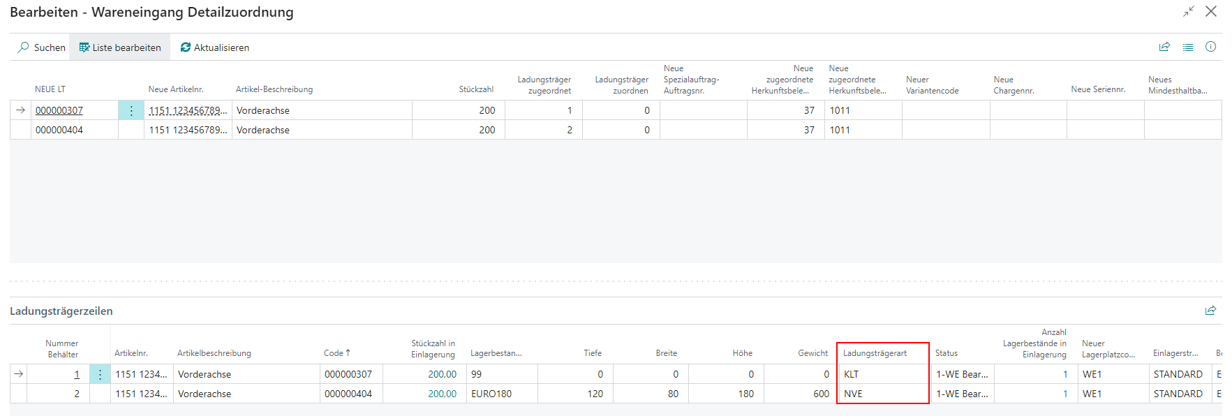Select the NVE Ladungsträgerart cell

click(x=882, y=394)
